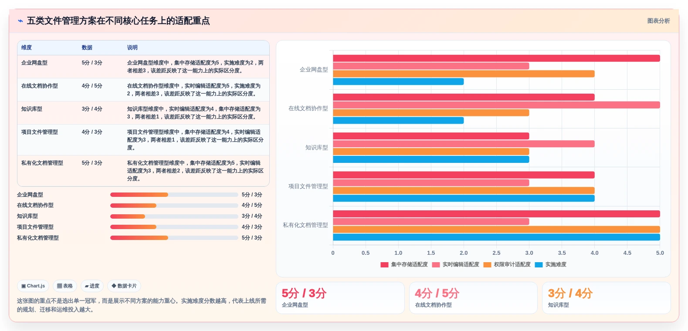Toggle the 集中存储适配度 legend swatch
The width and height of the screenshot is (688, 331).
click(384, 265)
